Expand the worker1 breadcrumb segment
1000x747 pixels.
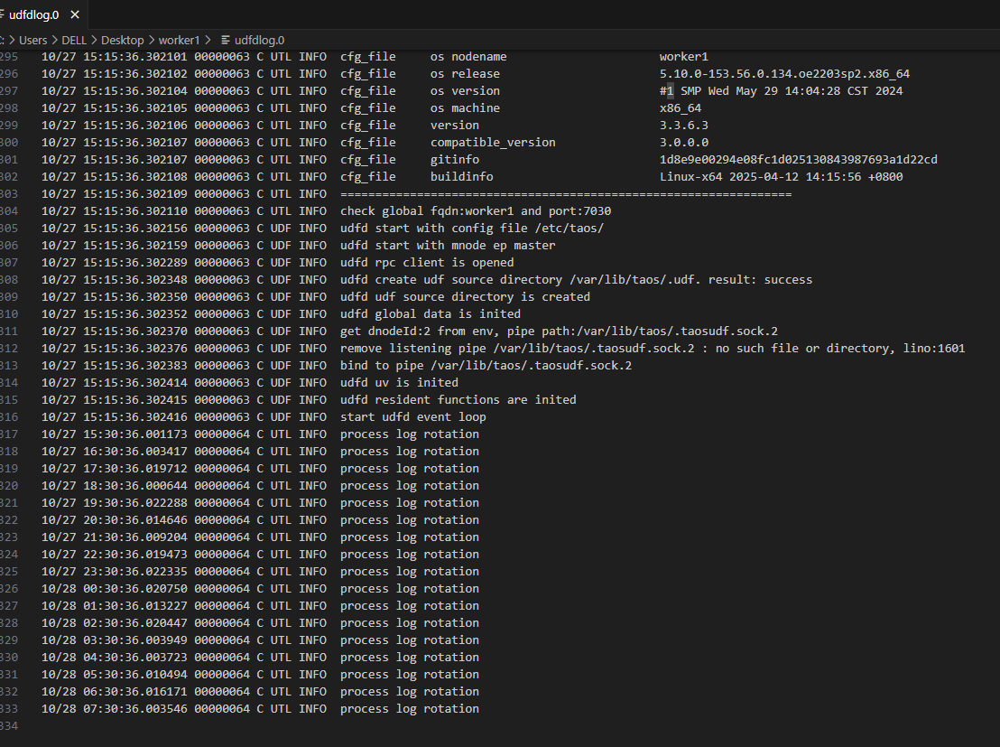pos(179,40)
